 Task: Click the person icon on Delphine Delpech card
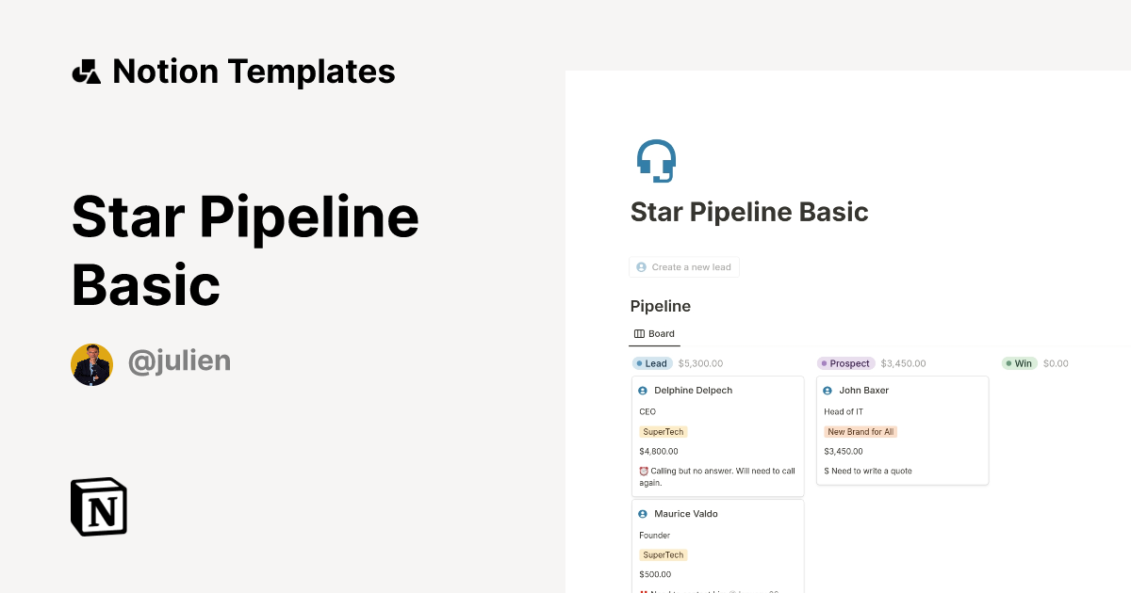coord(643,390)
